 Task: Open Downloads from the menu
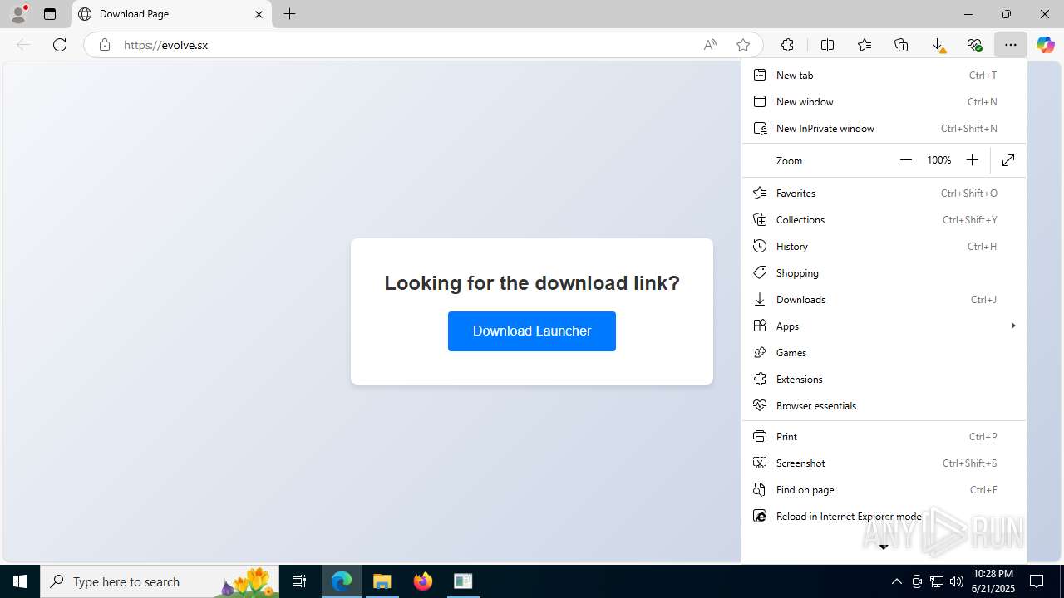(x=884, y=299)
